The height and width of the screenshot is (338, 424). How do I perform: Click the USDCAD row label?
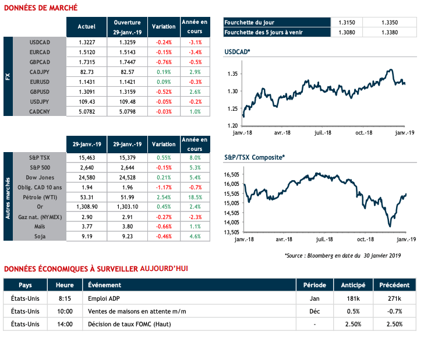(x=40, y=42)
